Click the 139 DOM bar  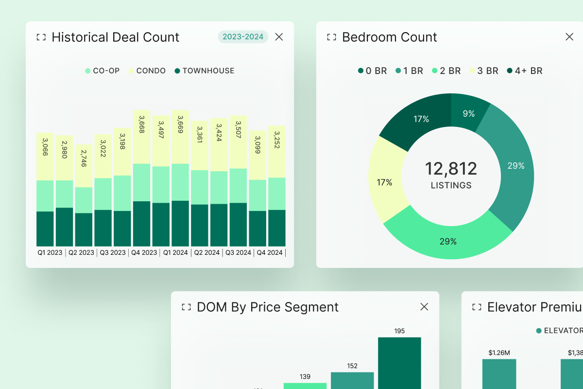click(x=305, y=386)
